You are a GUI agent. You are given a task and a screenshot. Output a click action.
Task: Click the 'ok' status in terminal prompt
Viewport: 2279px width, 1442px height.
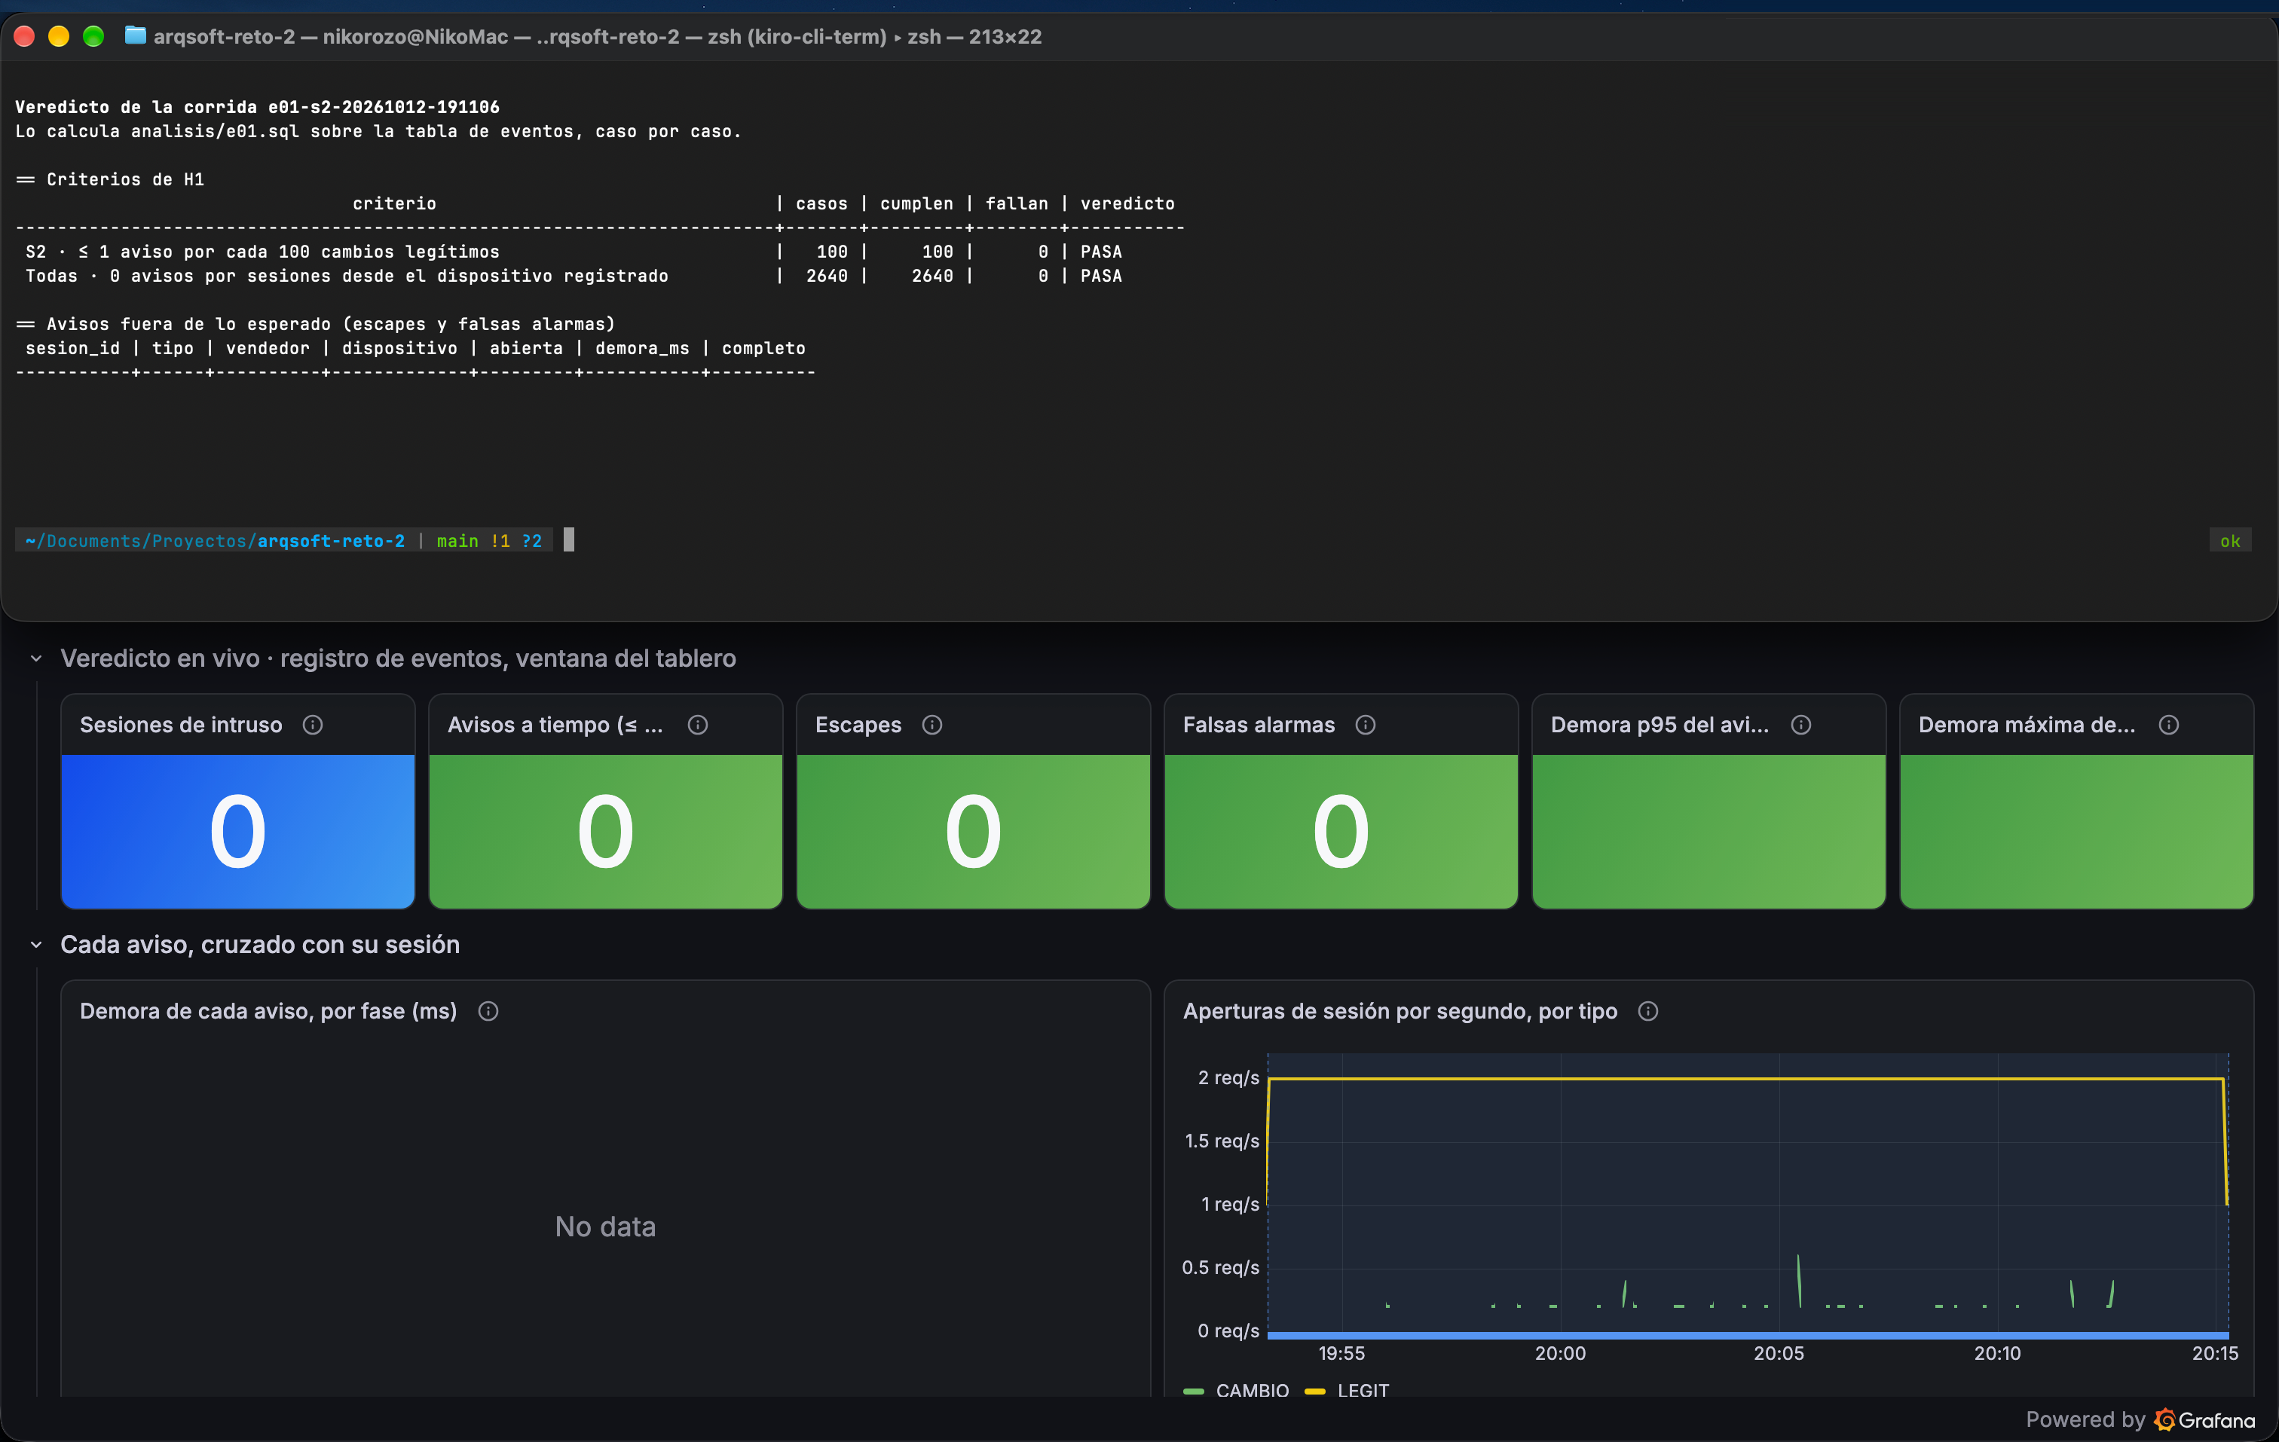click(x=2230, y=541)
